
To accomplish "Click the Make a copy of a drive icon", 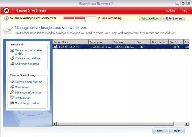I will (x=12, y=50).
